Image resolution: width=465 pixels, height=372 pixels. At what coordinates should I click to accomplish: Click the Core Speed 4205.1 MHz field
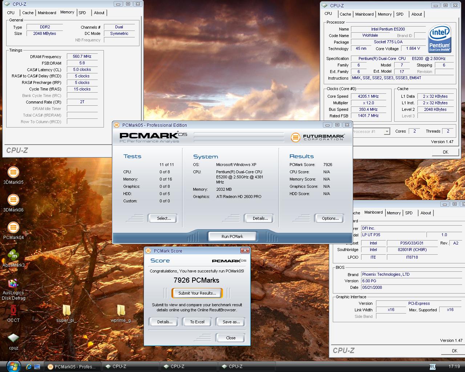point(368,96)
